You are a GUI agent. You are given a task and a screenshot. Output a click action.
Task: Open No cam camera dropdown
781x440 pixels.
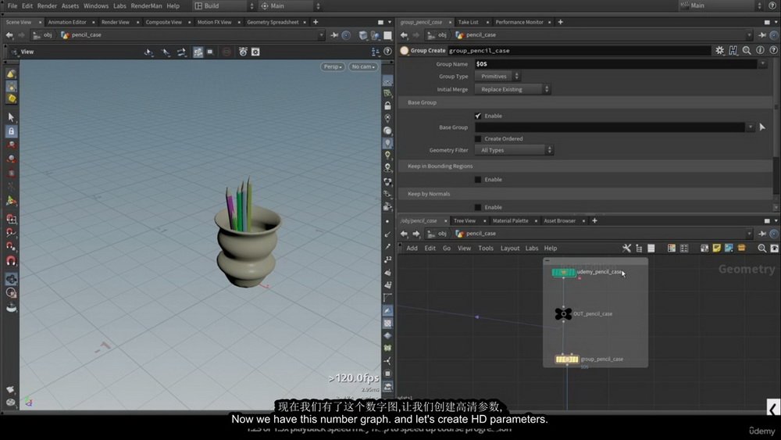click(363, 66)
